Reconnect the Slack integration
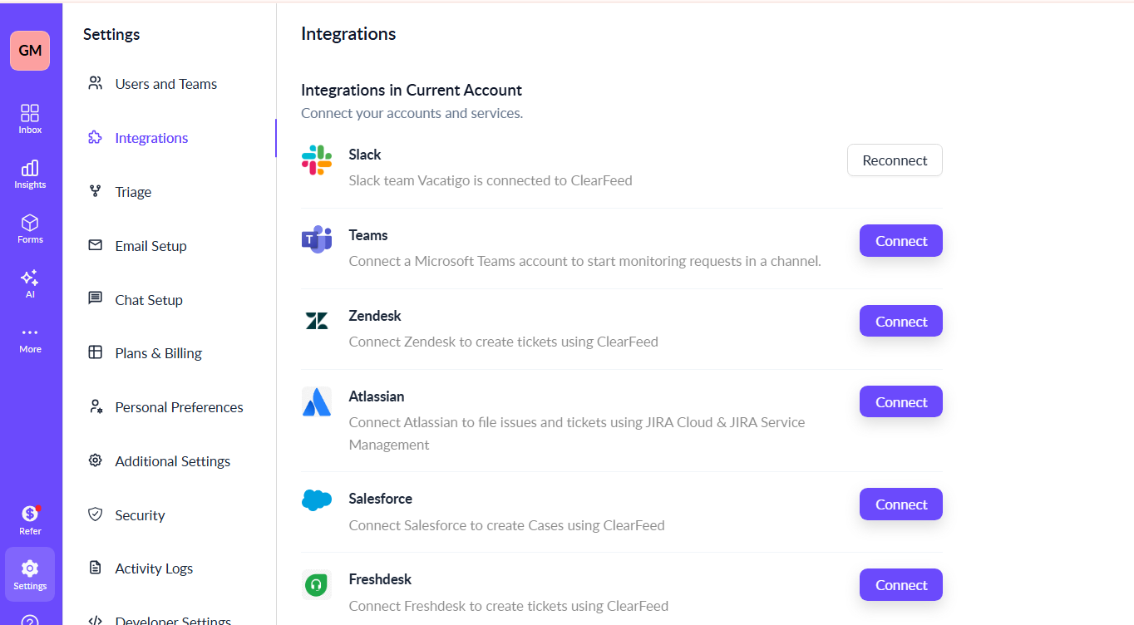 895,160
